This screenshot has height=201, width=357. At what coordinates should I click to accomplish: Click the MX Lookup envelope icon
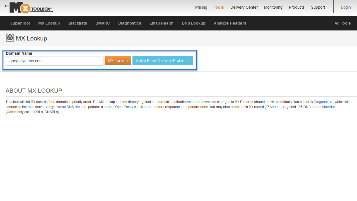[10, 38]
